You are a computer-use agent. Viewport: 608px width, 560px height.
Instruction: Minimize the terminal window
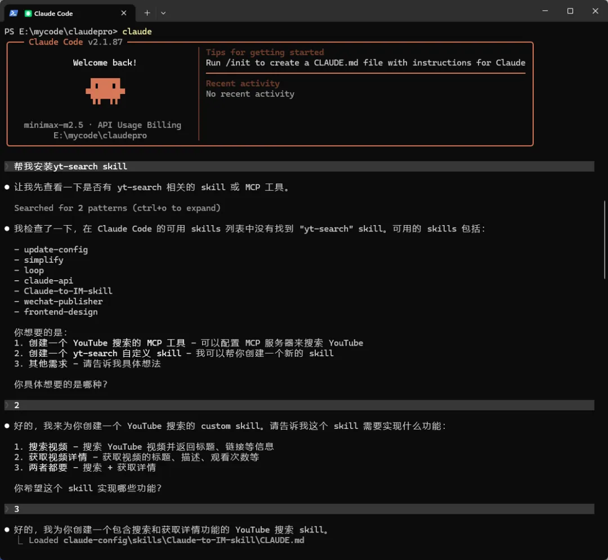pyautogui.click(x=544, y=11)
